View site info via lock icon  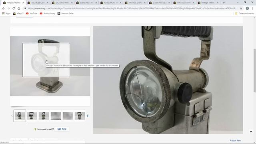(x=25, y=8)
